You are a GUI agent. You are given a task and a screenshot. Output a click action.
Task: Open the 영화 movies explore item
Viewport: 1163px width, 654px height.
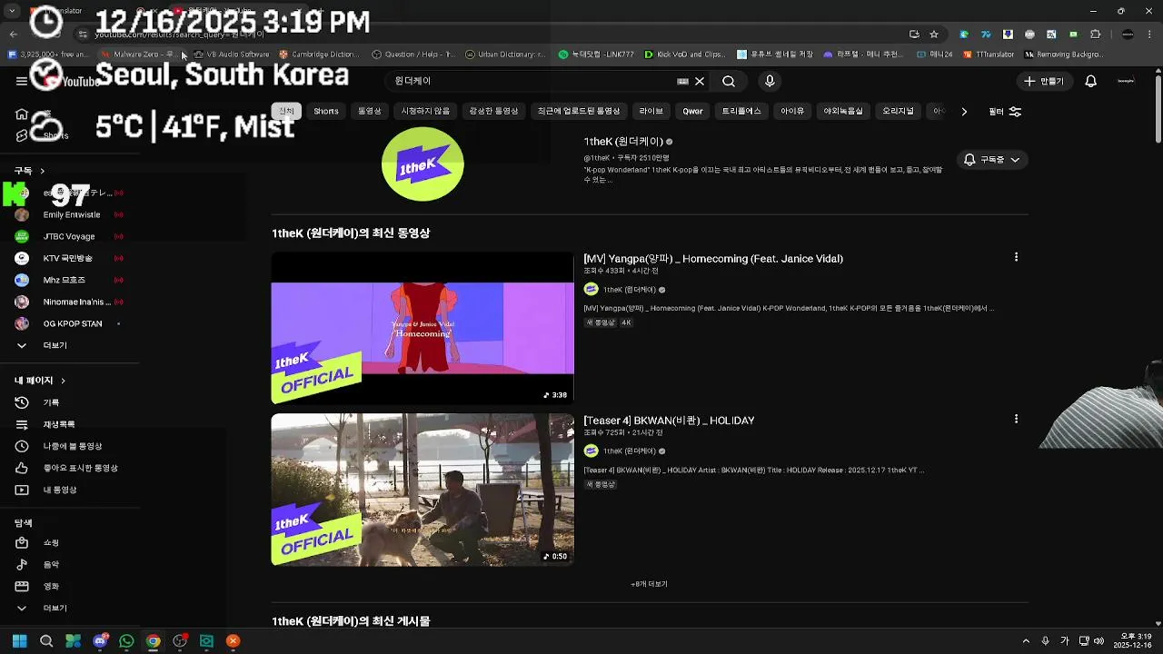click(x=69, y=587)
